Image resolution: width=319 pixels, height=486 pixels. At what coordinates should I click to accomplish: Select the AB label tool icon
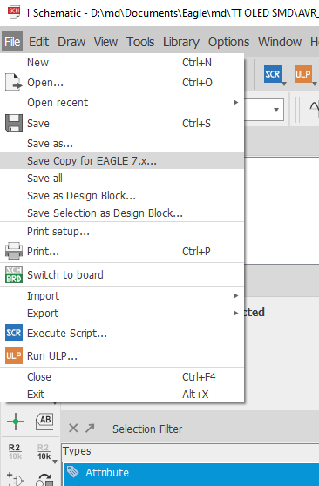point(44,422)
